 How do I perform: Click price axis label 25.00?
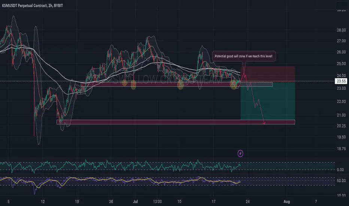click(341, 64)
